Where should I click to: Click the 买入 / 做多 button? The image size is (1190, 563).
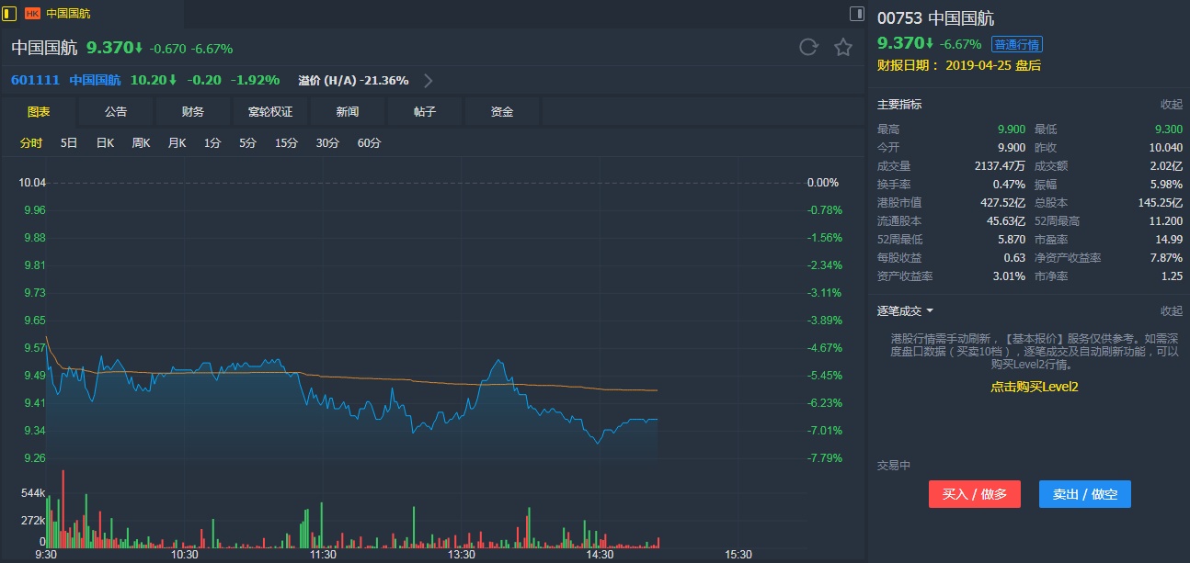(975, 494)
